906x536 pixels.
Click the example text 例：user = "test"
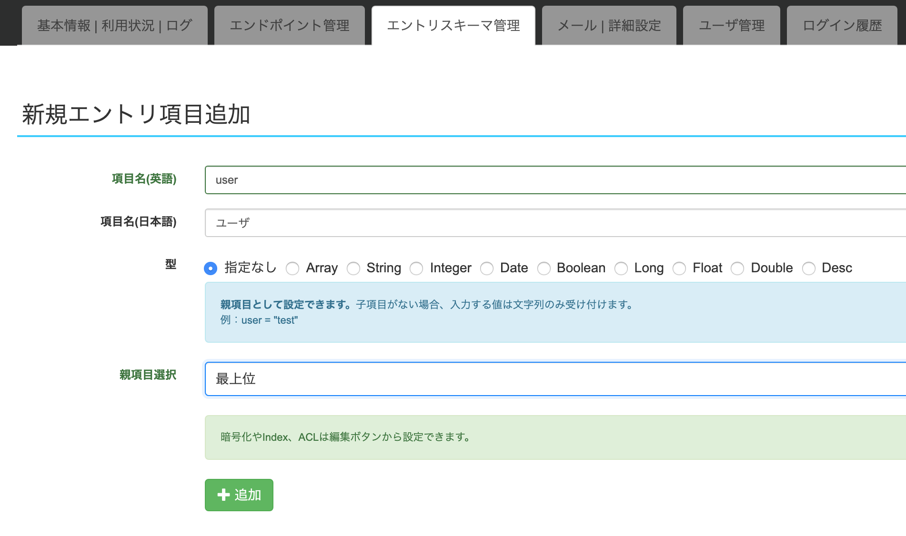[x=259, y=320]
